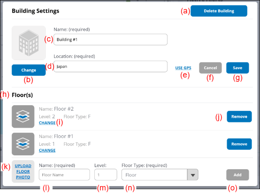The width and height of the screenshot is (260, 193).
Task: Remove Floor #1 from the list
Action: pos(239,144)
